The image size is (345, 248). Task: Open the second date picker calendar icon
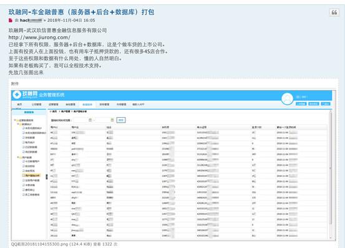[112, 120]
